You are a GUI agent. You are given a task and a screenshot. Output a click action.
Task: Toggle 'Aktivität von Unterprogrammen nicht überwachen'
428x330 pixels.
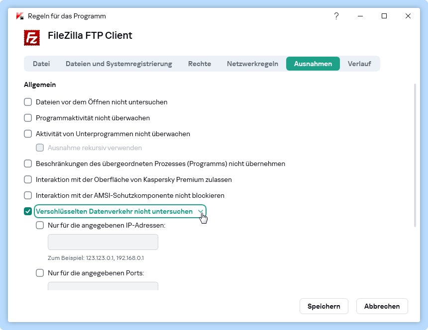coord(28,134)
